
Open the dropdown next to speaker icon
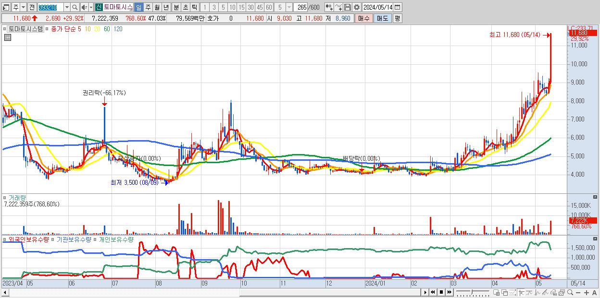tap(91, 7)
